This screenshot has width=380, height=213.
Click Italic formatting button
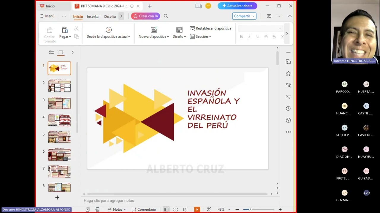[249, 37]
